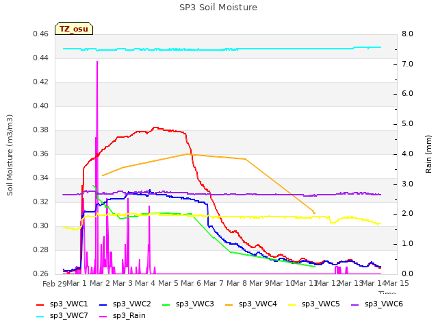Click the red sp3_VWC1 legend swatch
Viewport: 438px width, 329px height.
pyautogui.click(x=40, y=304)
